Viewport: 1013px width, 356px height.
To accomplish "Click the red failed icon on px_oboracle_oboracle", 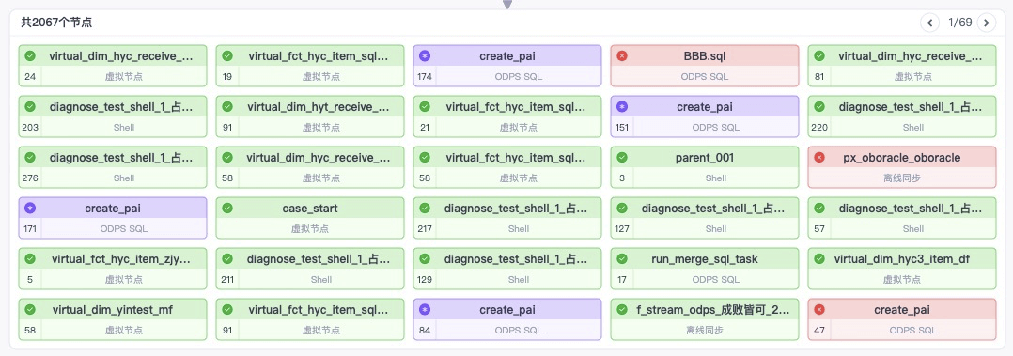I will (819, 158).
